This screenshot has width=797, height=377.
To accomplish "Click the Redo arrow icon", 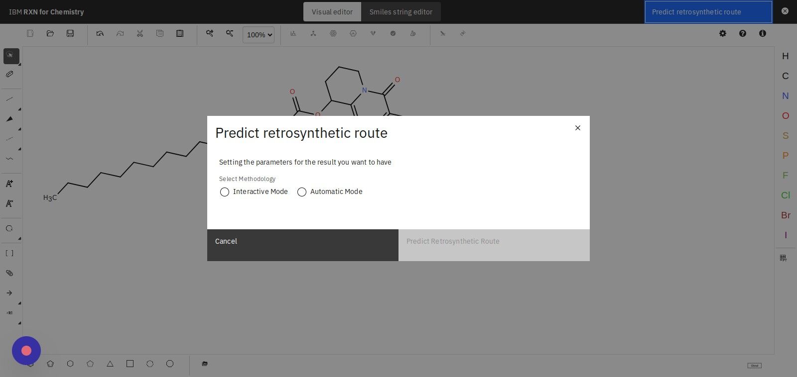I will [x=120, y=33].
